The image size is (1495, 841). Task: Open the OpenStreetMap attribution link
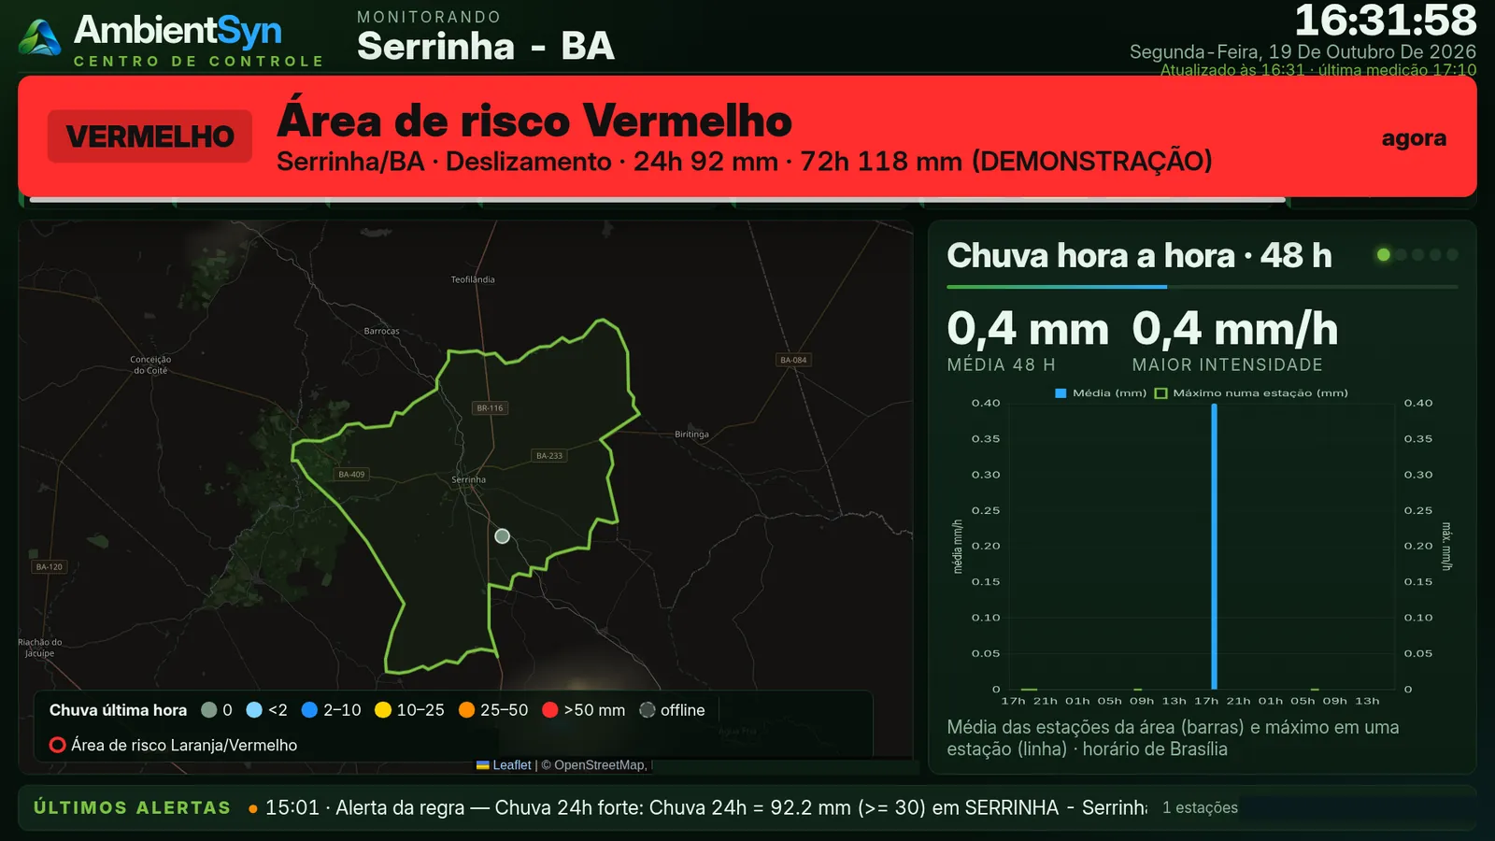(x=600, y=765)
